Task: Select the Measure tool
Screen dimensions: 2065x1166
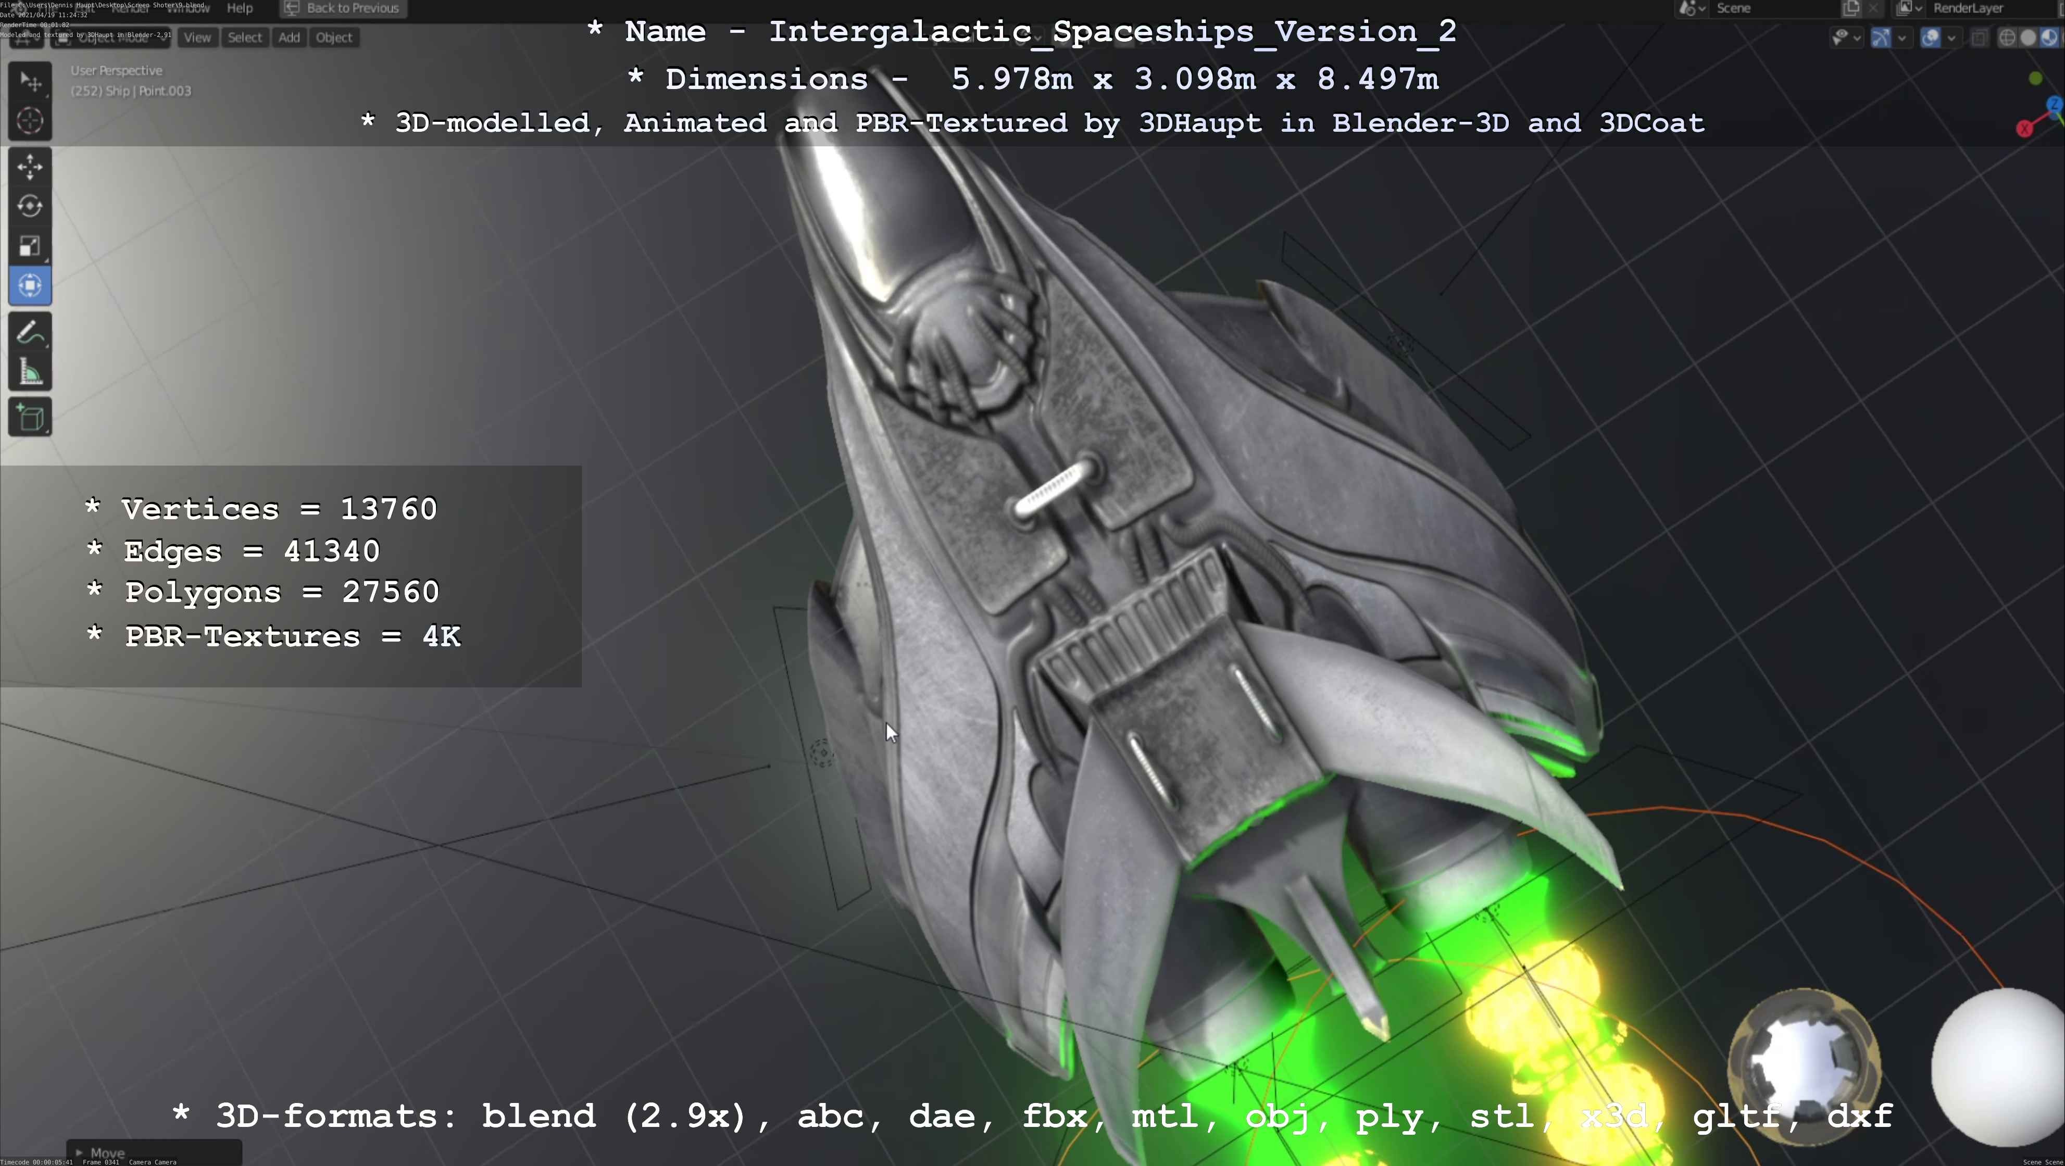Action: tap(30, 371)
